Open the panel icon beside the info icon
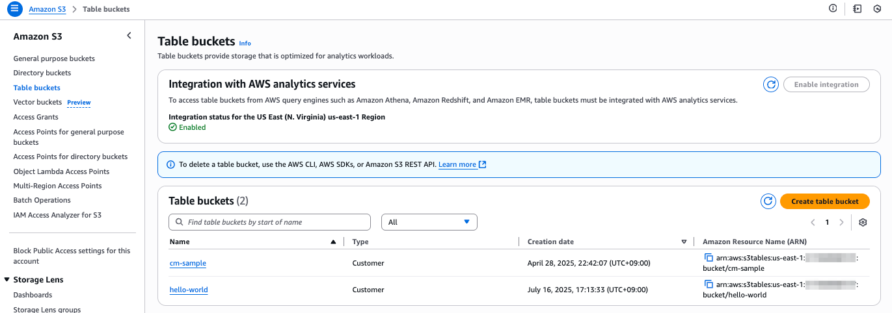This screenshot has width=892, height=313. [858, 8]
